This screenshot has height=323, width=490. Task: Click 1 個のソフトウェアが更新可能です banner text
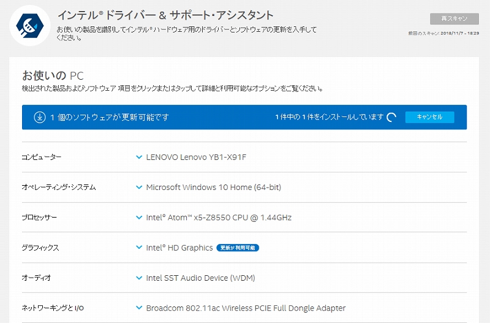pos(110,117)
